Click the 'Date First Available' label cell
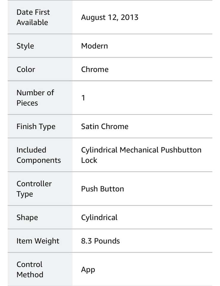This screenshot has width=220, height=286. (33, 17)
